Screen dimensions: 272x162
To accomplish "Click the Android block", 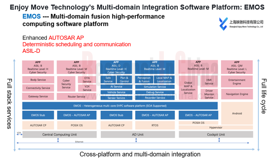I will pos(237,113).
